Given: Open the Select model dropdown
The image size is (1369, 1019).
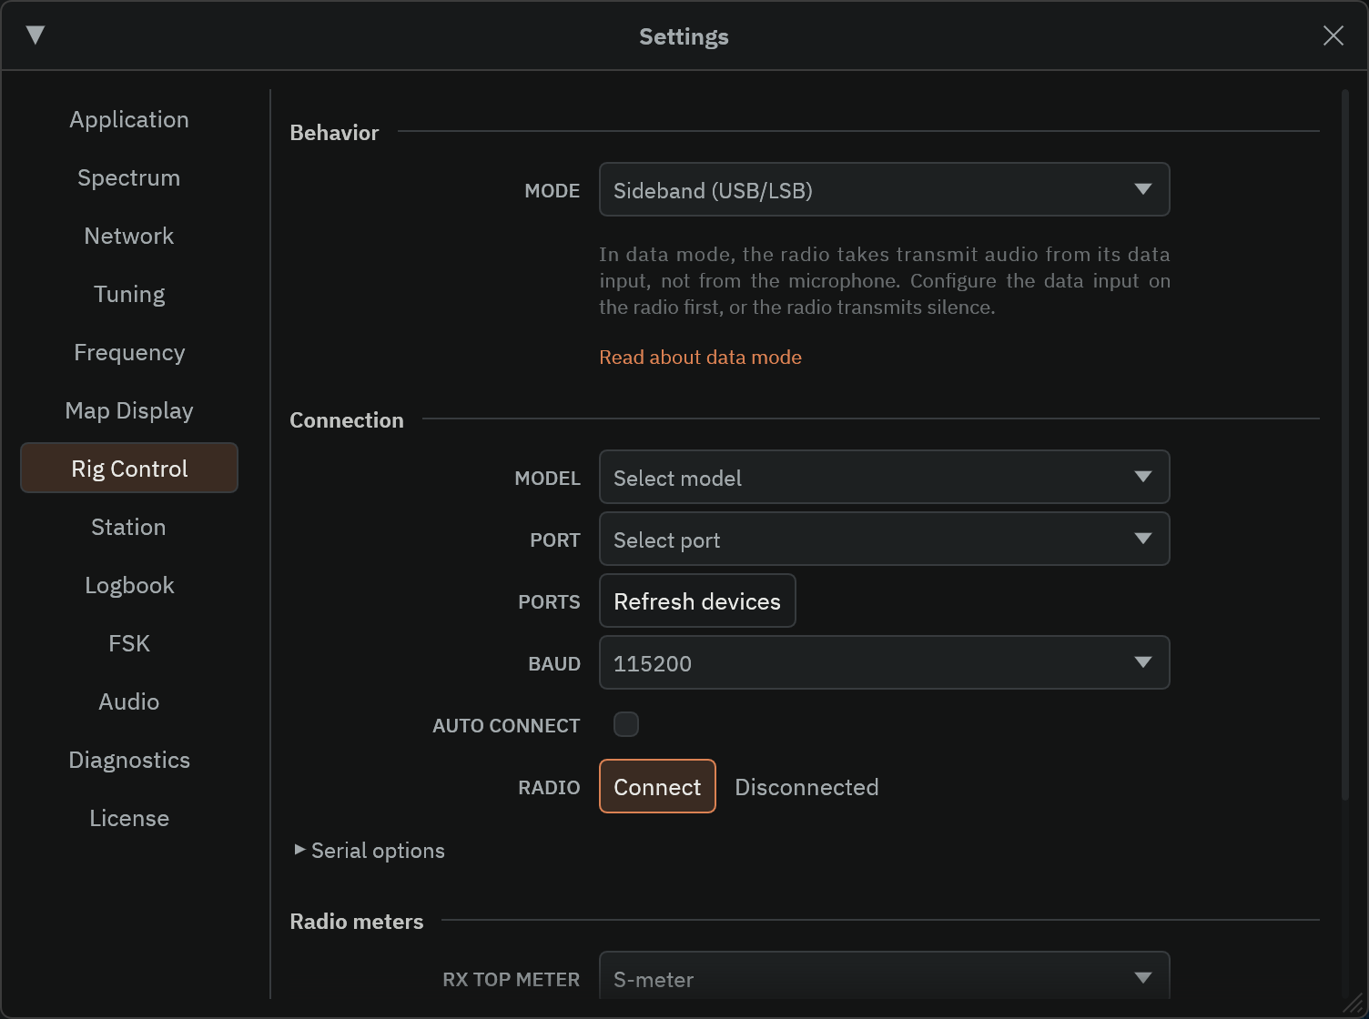Looking at the screenshot, I should tap(884, 477).
